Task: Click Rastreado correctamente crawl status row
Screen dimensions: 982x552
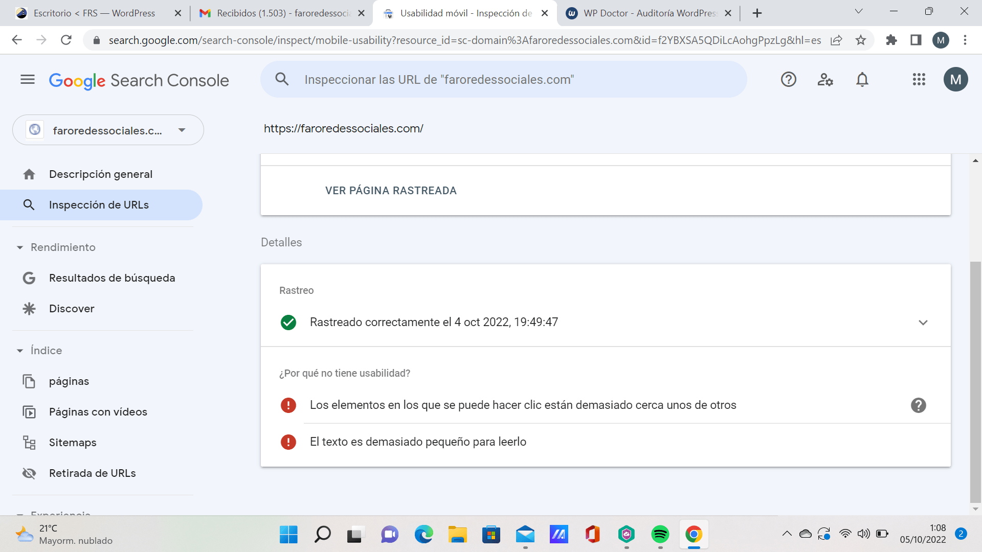Action: [x=606, y=323]
